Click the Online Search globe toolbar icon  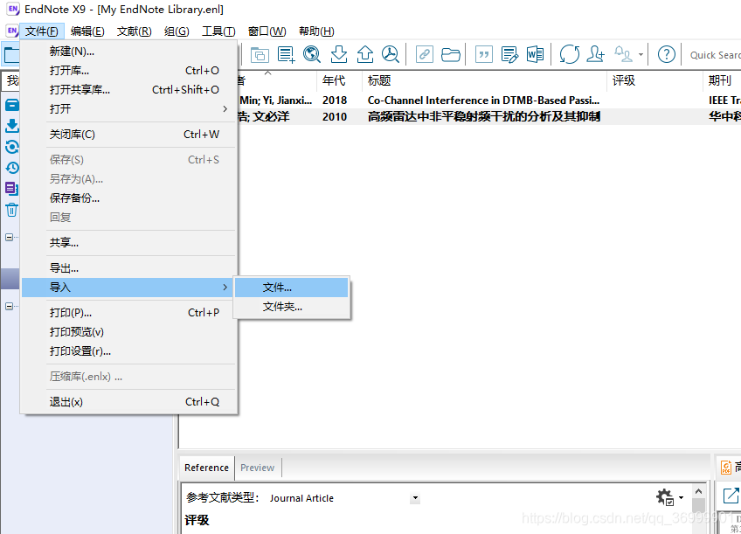(x=311, y=54)
